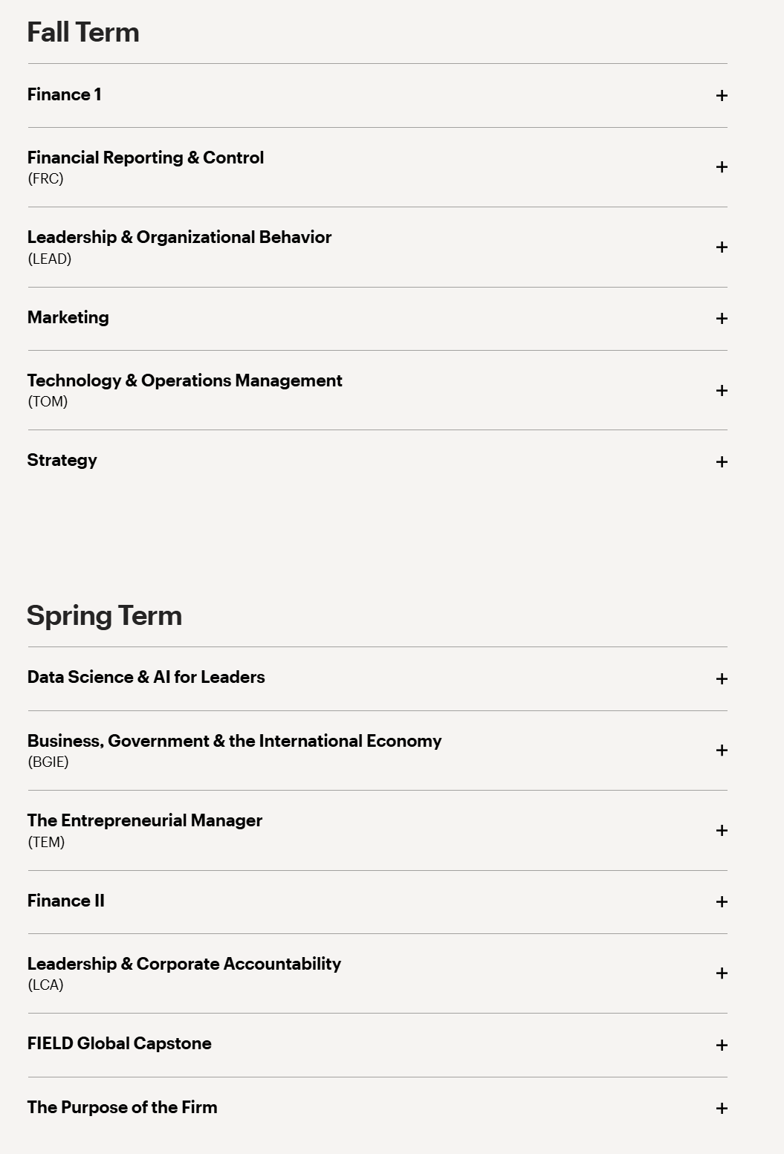The image size is (784, 1154).
Task: Click the Spring Term heading
Action: coord(105,616)
